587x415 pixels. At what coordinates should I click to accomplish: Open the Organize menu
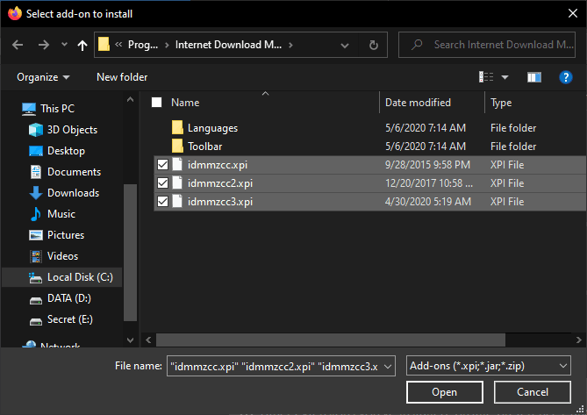coord(43,77)
